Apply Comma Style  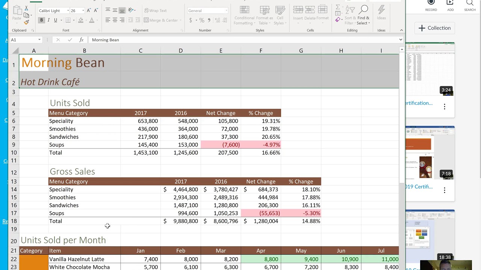209,20
